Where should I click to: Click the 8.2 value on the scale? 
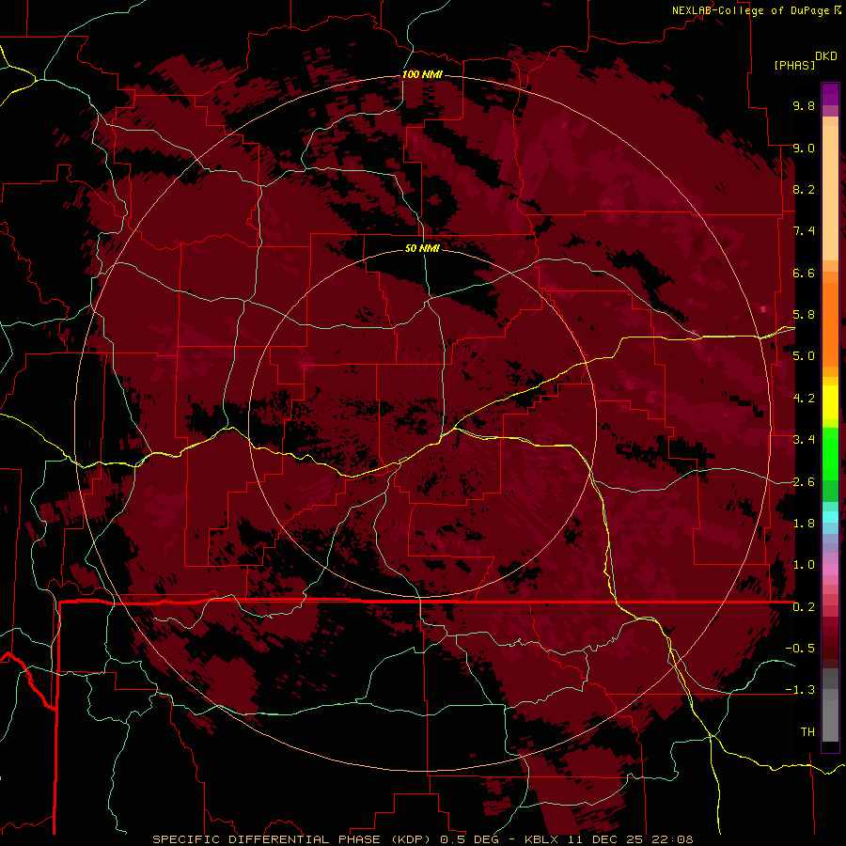804,189
